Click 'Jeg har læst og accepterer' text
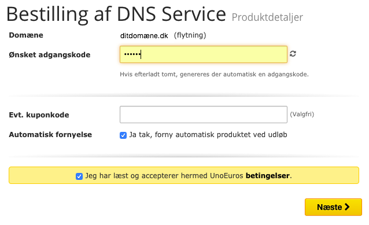 point(164,176)
